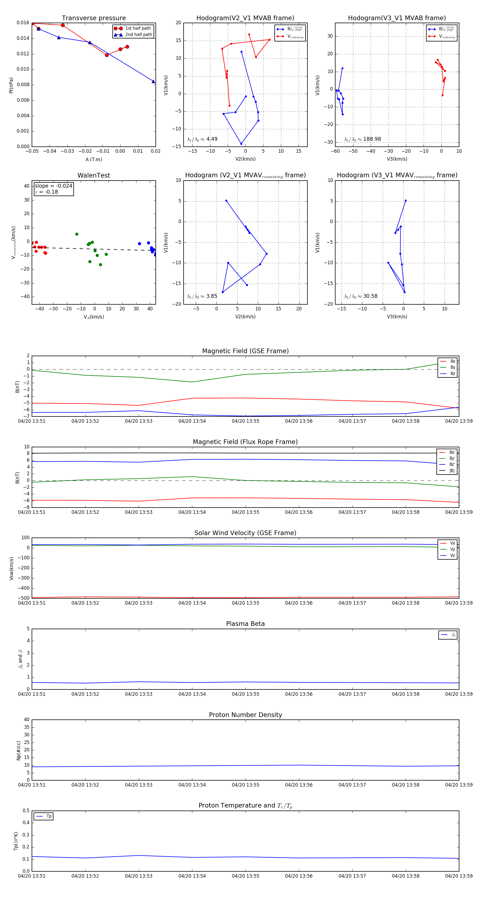
Task: Click the 'r = -0.18' annotation
Action: [x=46, y=192]
